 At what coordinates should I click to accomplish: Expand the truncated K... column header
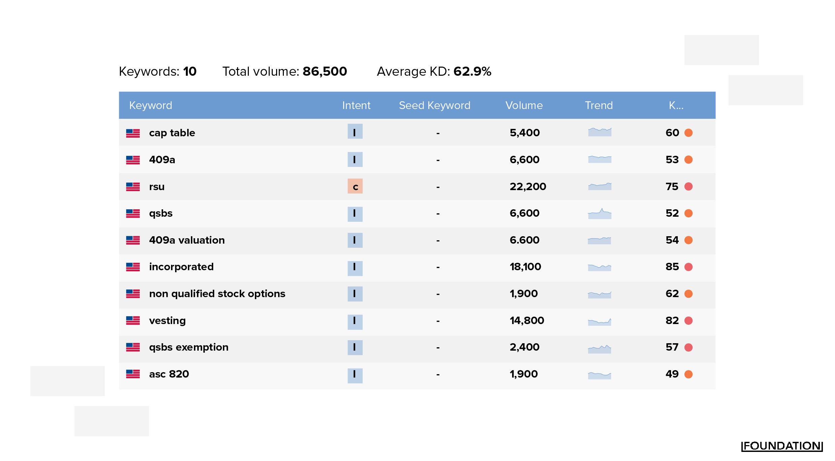(676, 105)
